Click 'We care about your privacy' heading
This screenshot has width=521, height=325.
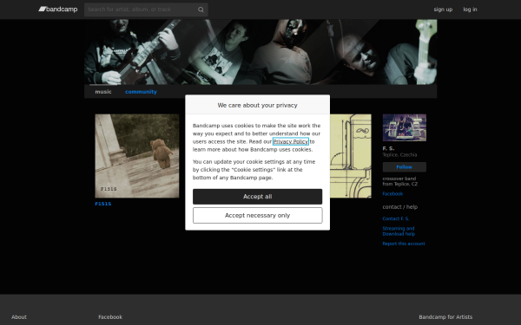click(258, 105)
